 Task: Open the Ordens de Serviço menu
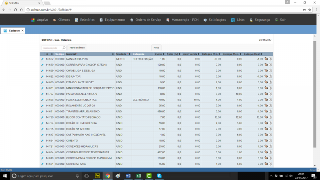click(x=148, y=20)
